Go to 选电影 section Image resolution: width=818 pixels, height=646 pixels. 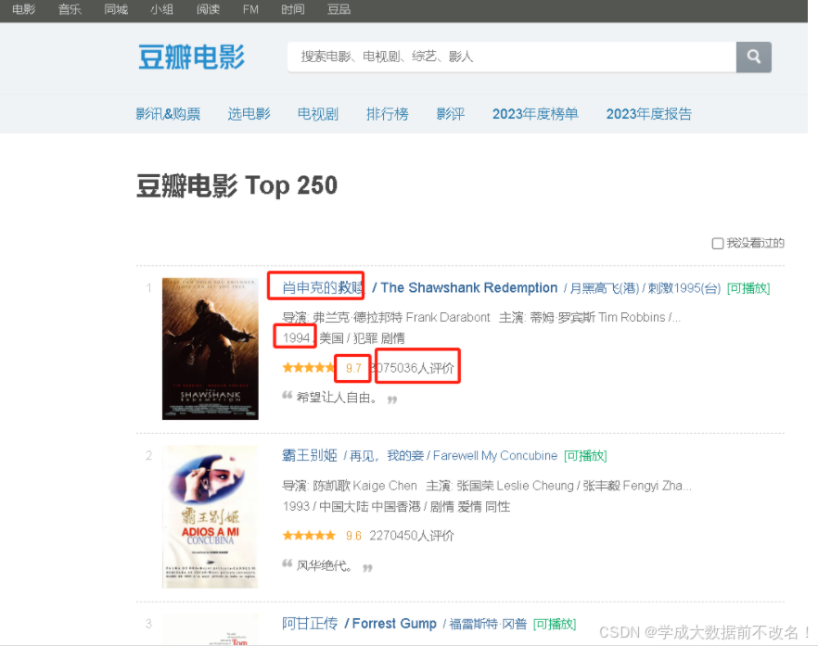click(249, 114)
